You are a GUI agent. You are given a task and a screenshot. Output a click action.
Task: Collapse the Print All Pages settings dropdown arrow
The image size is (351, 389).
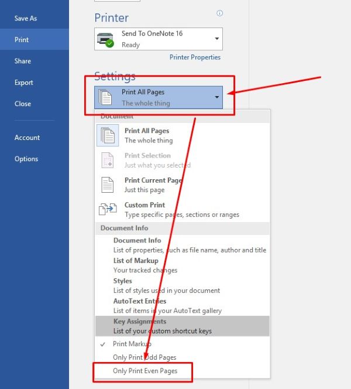coord(217,97)
